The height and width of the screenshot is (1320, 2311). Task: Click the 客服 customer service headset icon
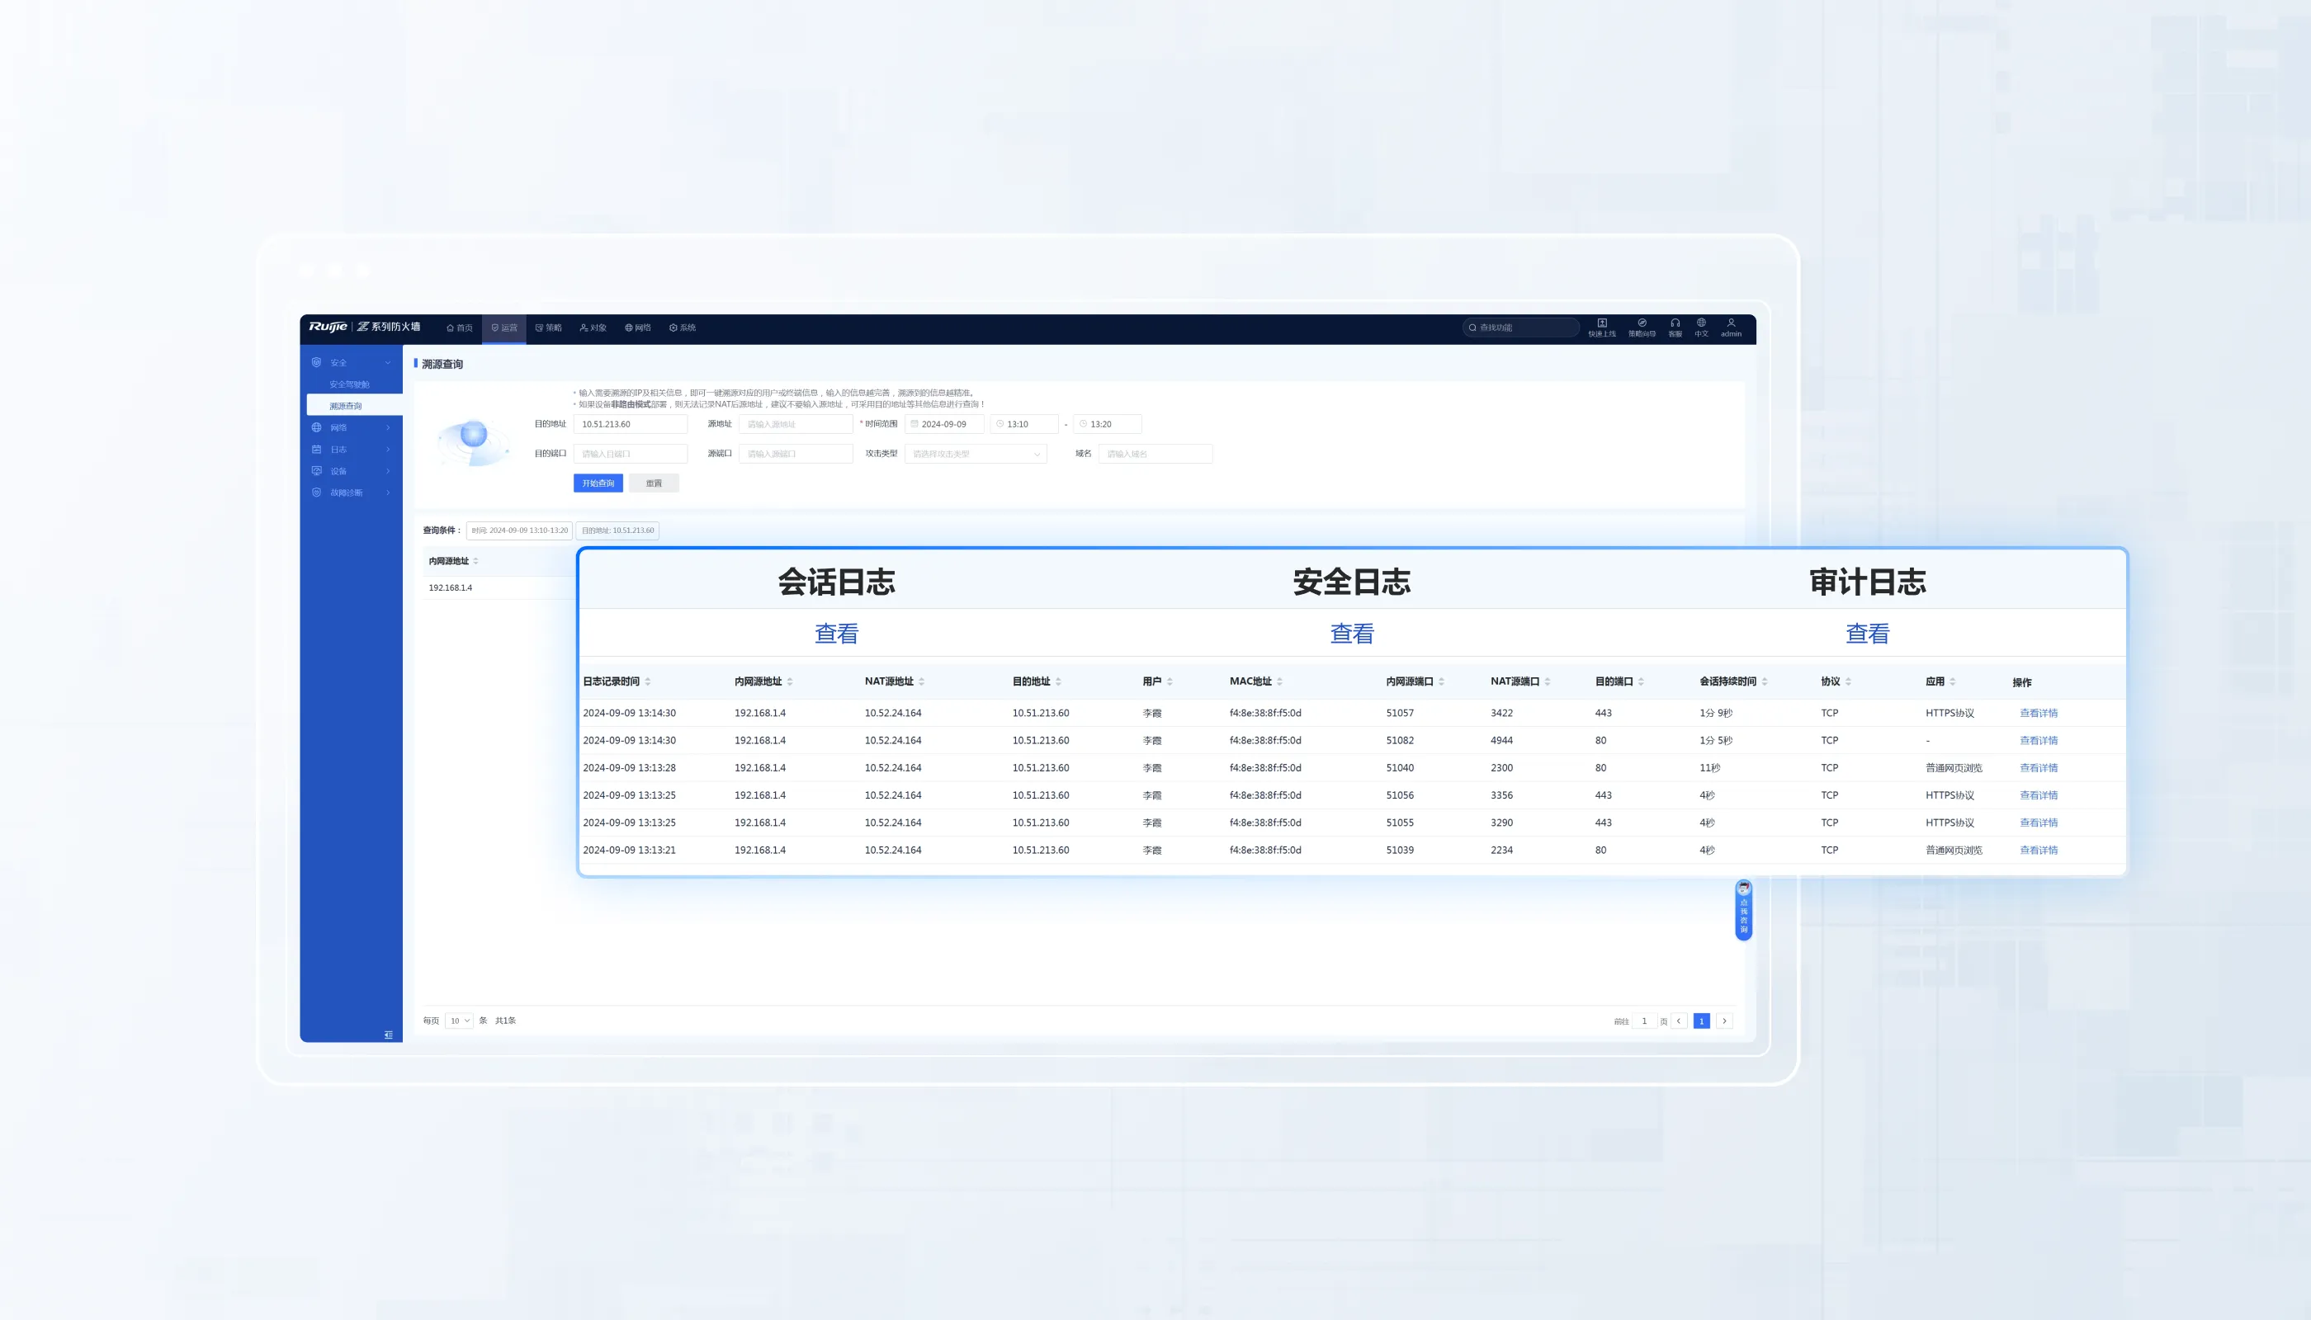coord(1675,323)
